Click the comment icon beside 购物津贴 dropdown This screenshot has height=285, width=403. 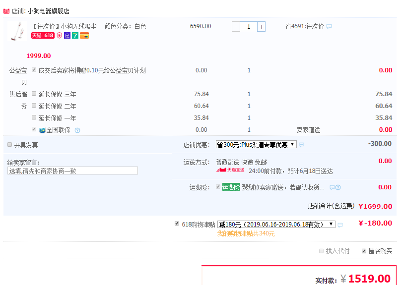point(340,225)
